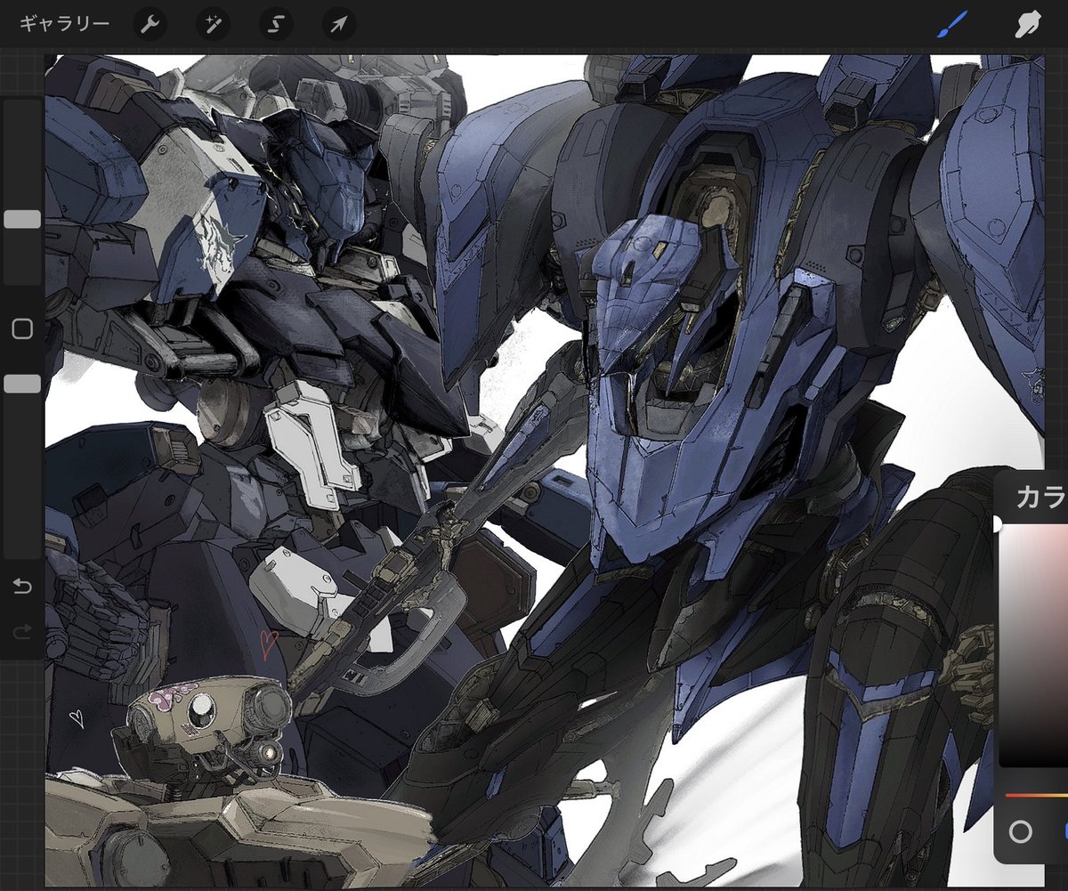Switch to the disc tab in color panel
This screenshot has height=891, width=1068.
(1021, 832)
